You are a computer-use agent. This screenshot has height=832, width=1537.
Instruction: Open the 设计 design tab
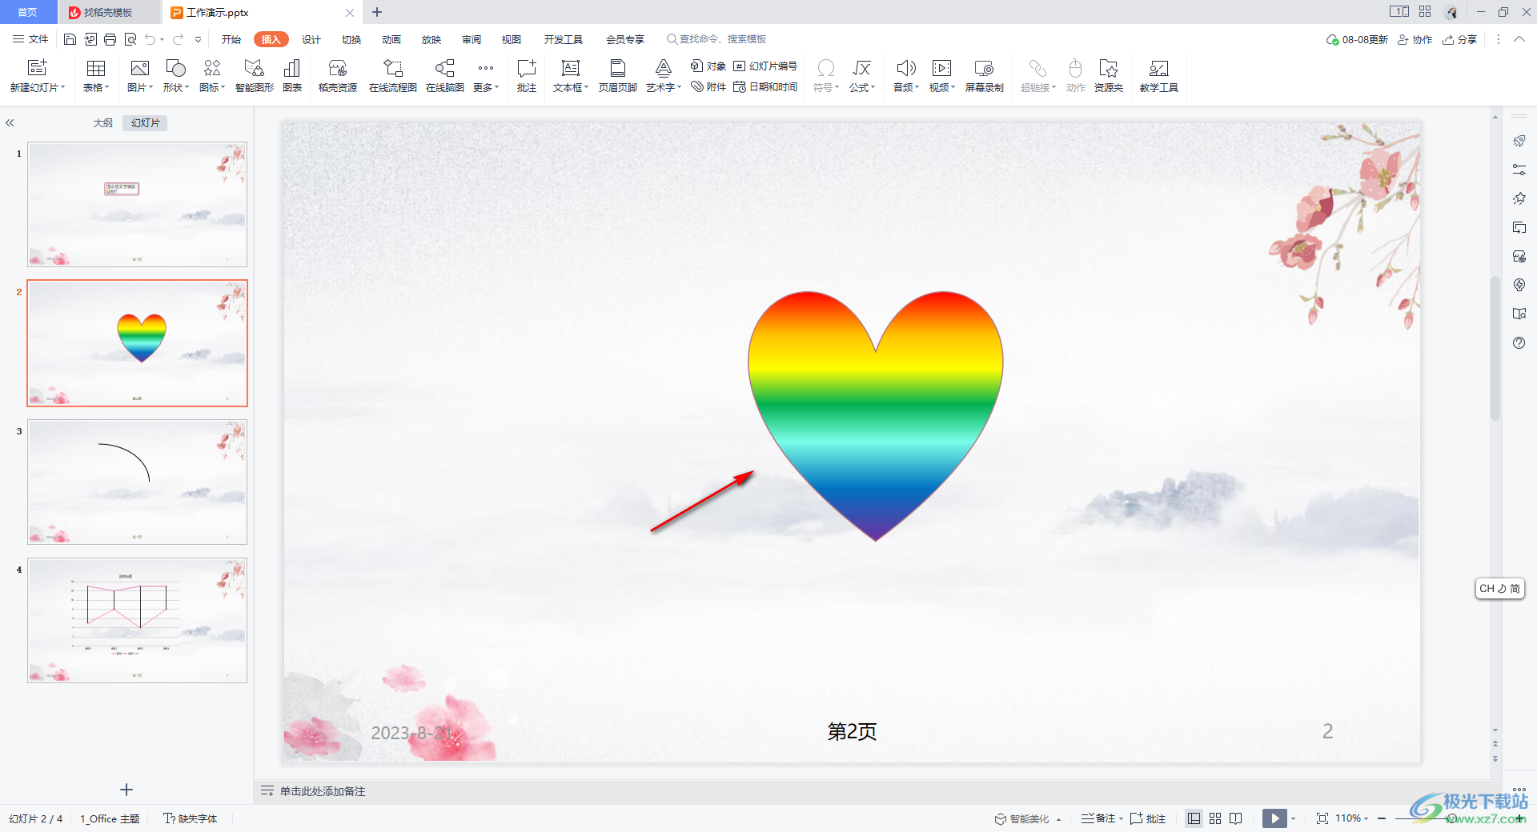(x=311, y=39)
